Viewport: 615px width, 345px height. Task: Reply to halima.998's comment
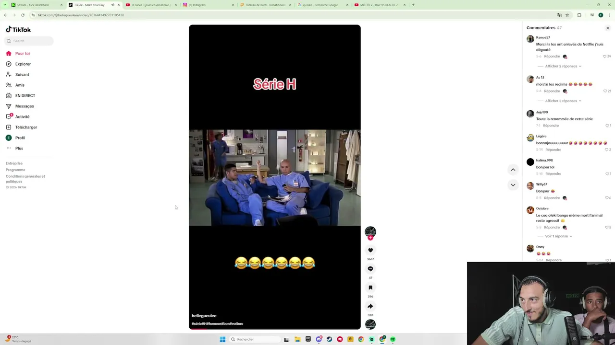[553, 173]
